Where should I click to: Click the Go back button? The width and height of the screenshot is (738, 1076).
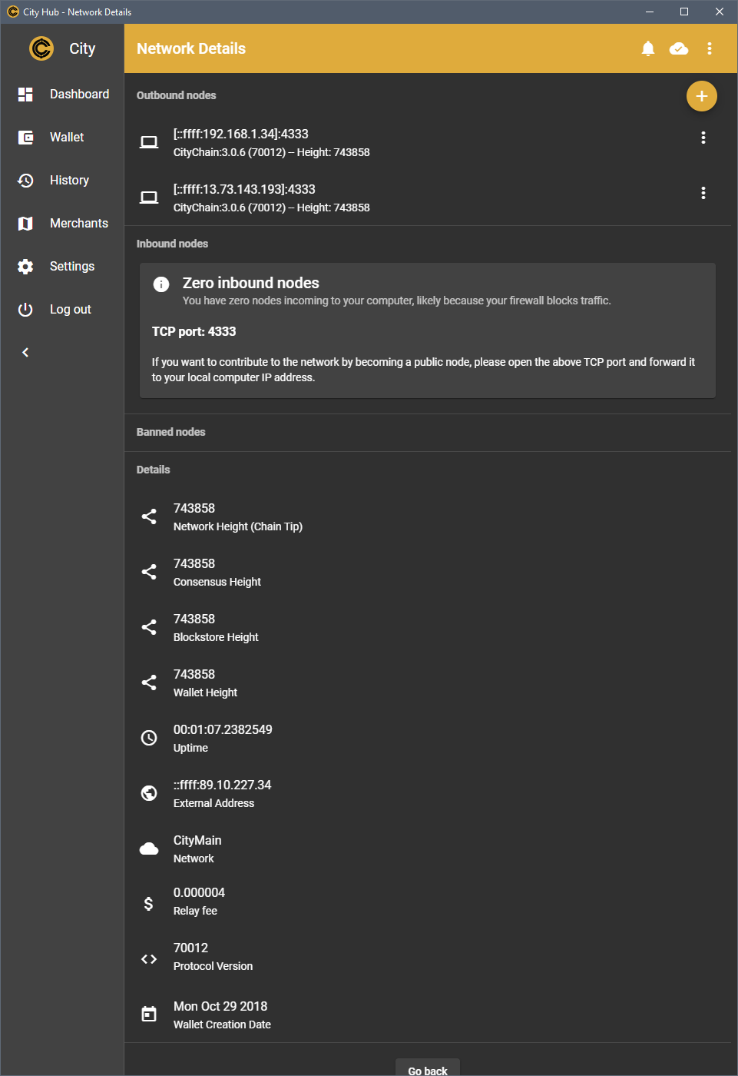click(x=428, y=1068)
